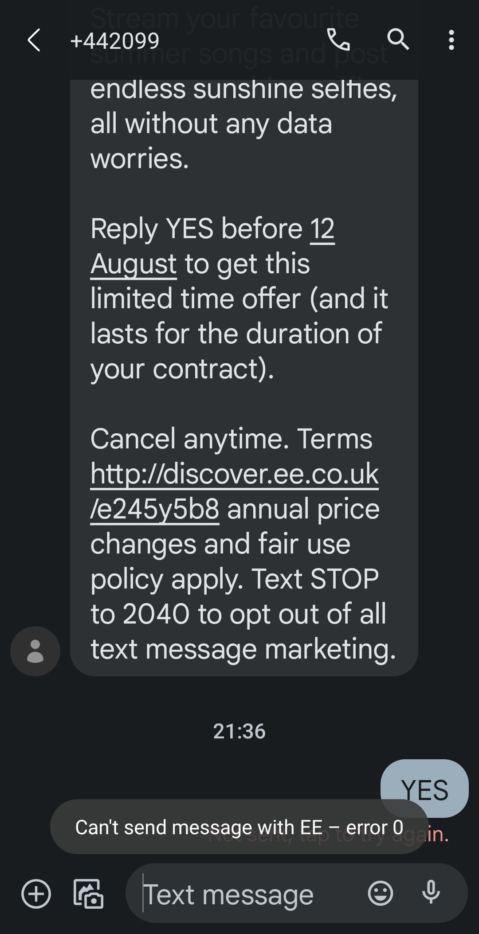Tap the microphone voice message icon

(x=431, y=893)
